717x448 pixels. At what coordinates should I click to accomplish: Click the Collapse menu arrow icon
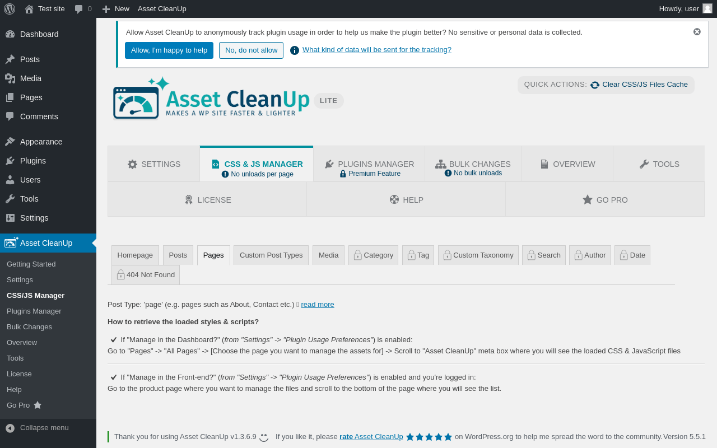(x=10, y=428)
